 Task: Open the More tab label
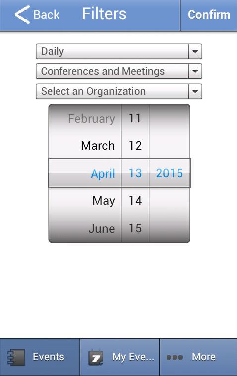pyautogui.click(x=204, y=357)
